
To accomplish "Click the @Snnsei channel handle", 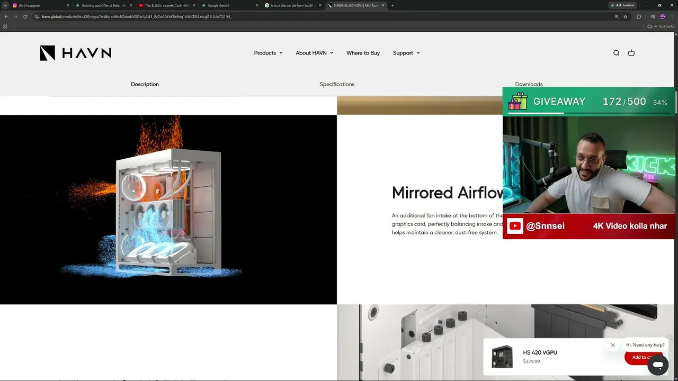I will click(545, 226).
